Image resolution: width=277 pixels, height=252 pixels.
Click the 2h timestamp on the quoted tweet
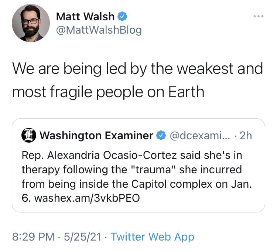(246, 136)
